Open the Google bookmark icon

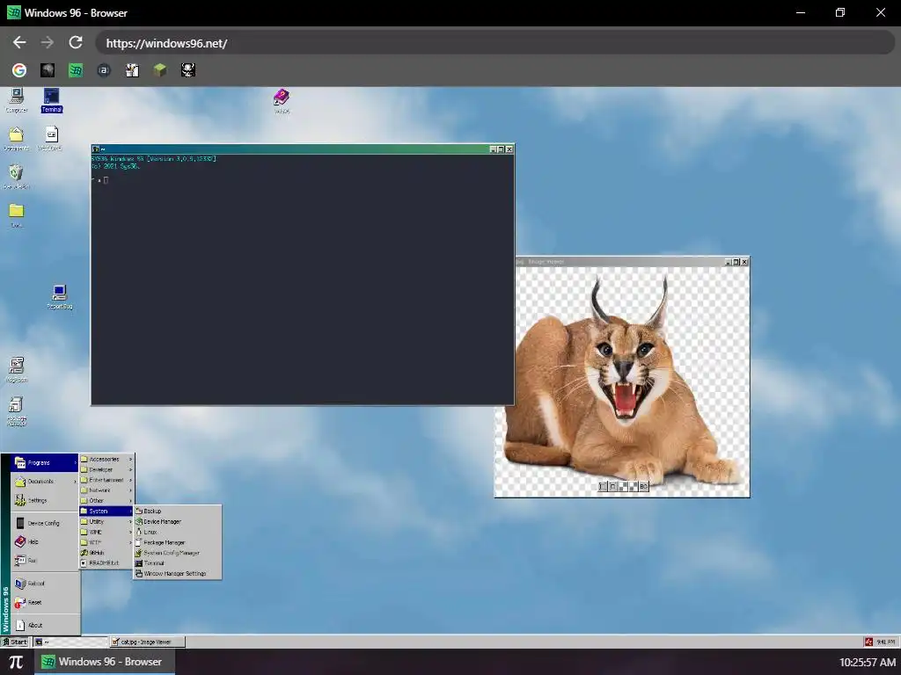[x=19, y=70]
